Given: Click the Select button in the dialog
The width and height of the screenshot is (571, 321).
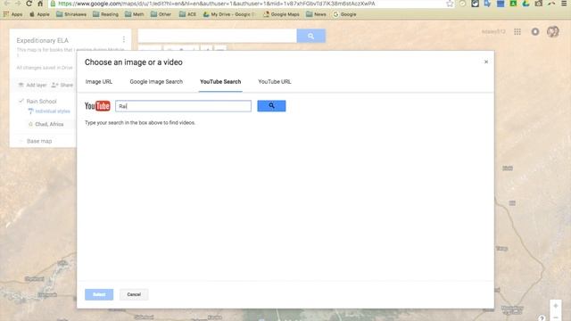Looking at the screenshot, I should 99,294.
